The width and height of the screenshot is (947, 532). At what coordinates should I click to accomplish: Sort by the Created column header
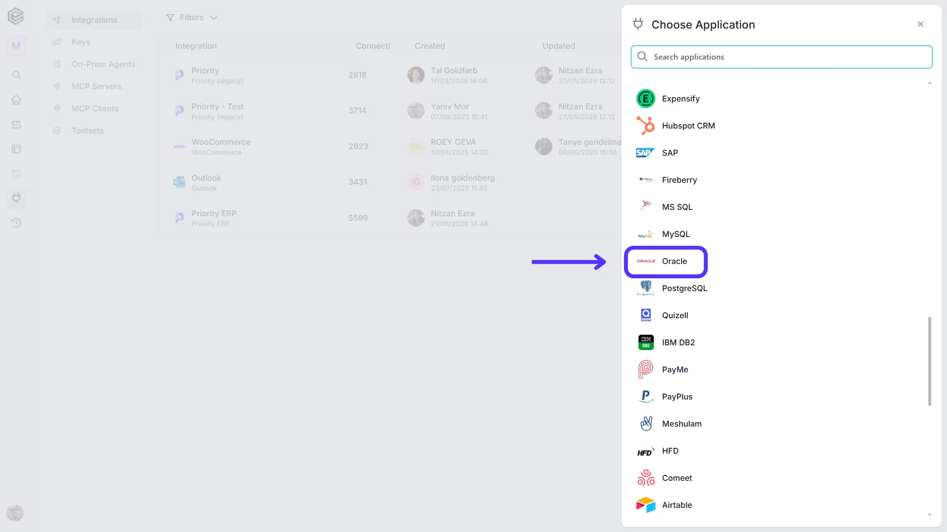(x=430, y=46)
